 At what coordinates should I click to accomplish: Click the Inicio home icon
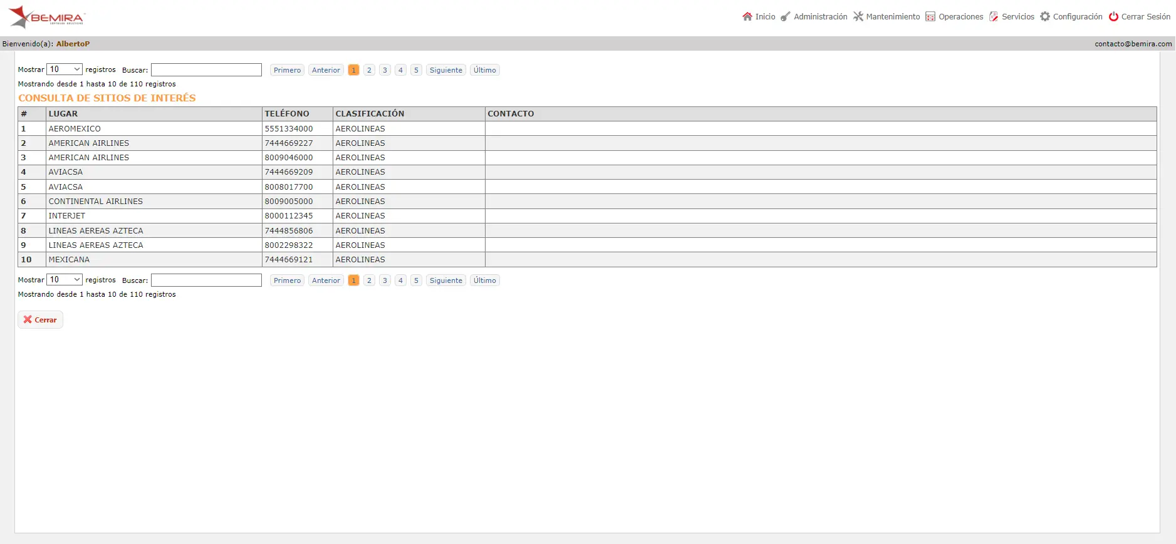(747, 17)
